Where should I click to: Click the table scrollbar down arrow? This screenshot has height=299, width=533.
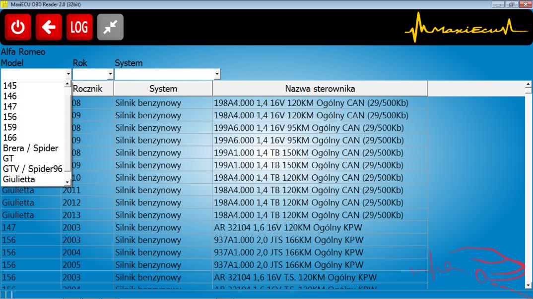[x=528, y=286]
